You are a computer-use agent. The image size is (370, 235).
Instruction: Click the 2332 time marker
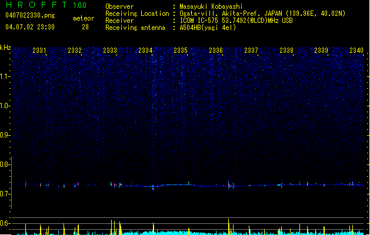pos(75,51)
